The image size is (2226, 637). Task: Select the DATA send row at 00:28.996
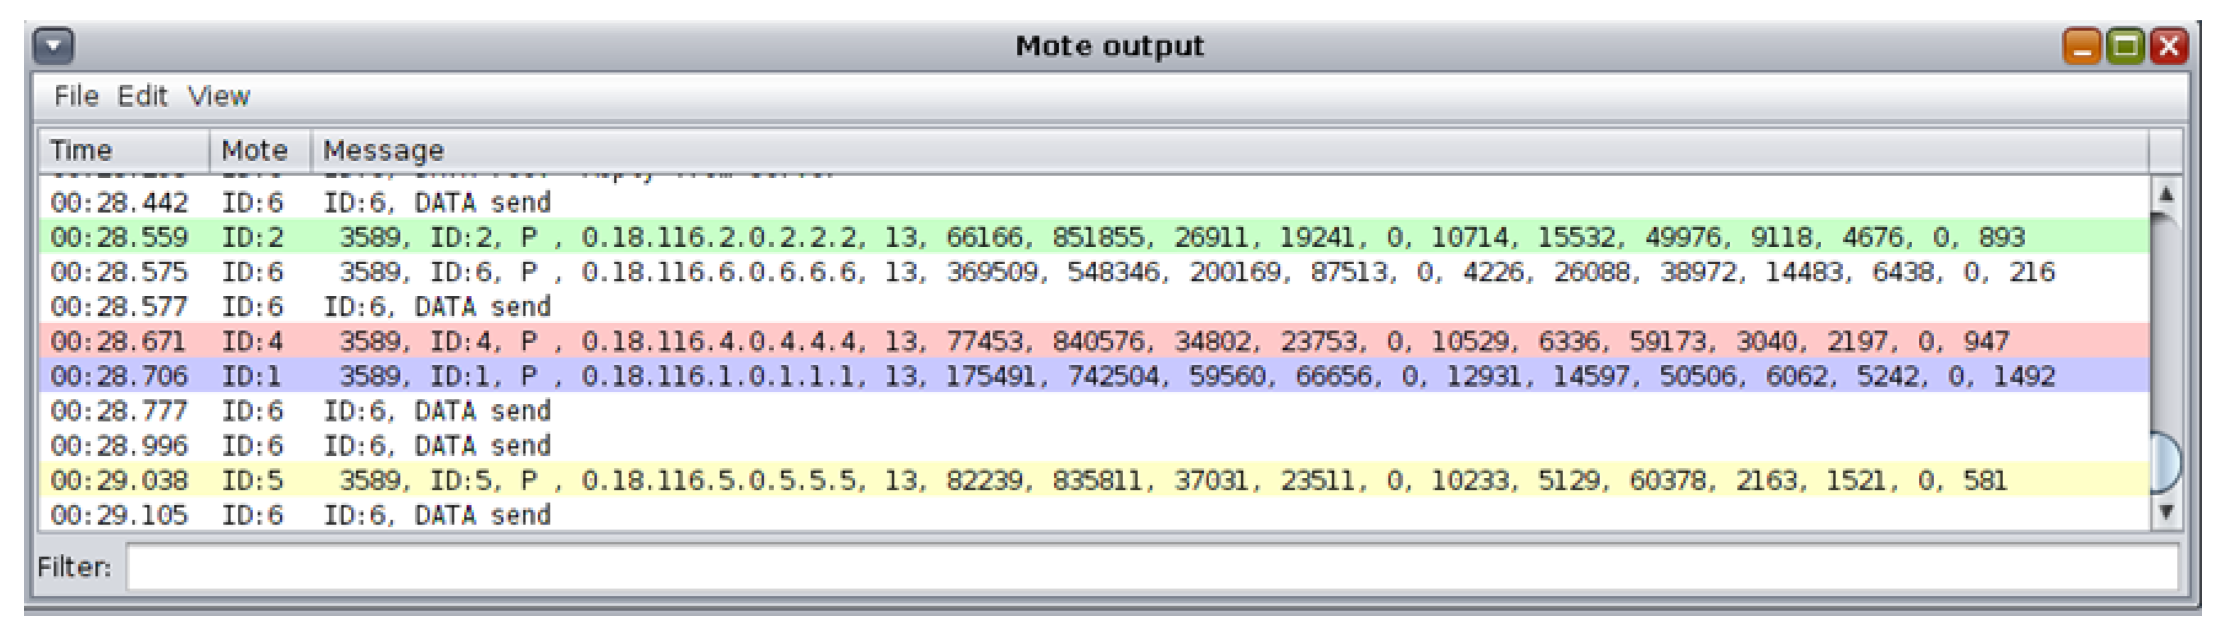coord(1094,445)
